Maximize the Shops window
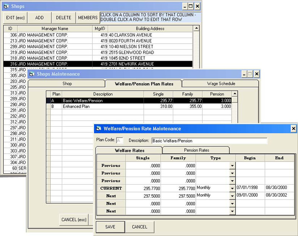The image size is (298, 236). coord(191,6)
